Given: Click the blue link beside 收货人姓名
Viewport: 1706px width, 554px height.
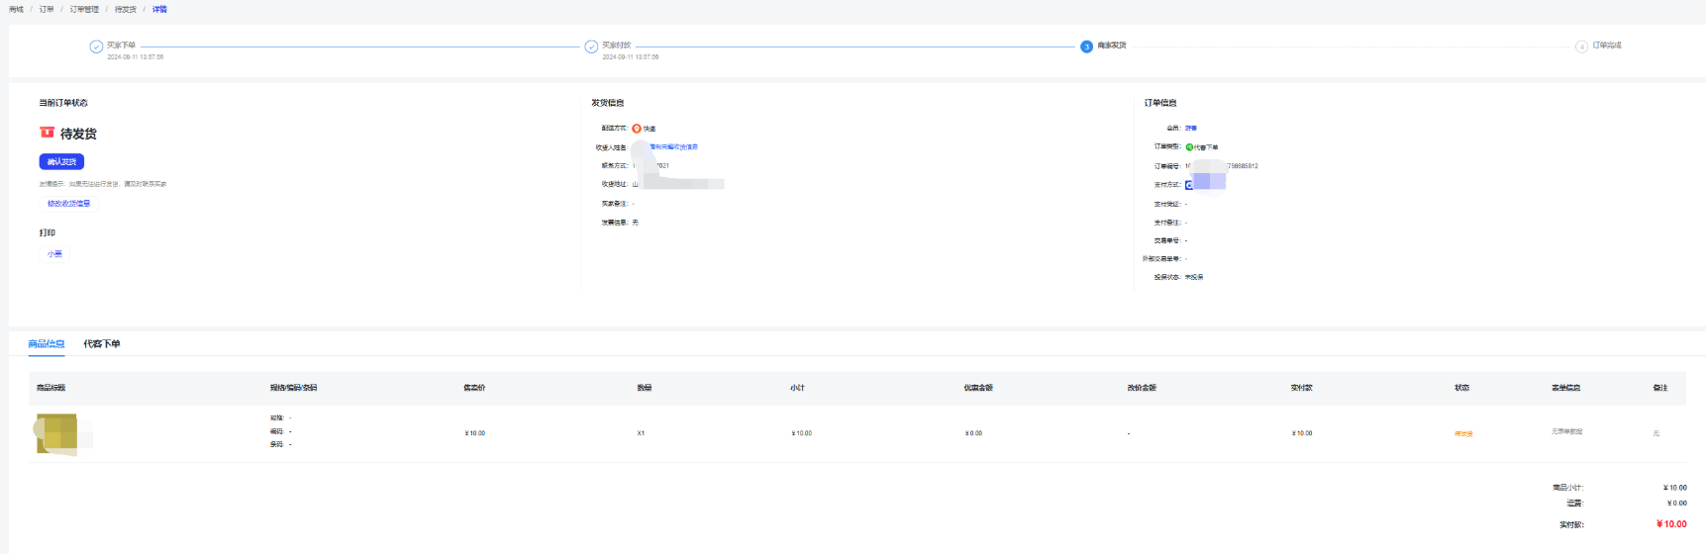Looking at the screenshot, I should [x=674, y=147].
